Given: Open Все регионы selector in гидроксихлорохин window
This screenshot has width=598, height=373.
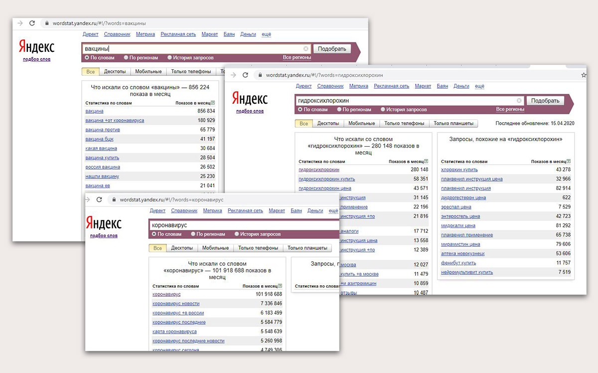Looking at the screenshot, I should [x=510, y=109].
